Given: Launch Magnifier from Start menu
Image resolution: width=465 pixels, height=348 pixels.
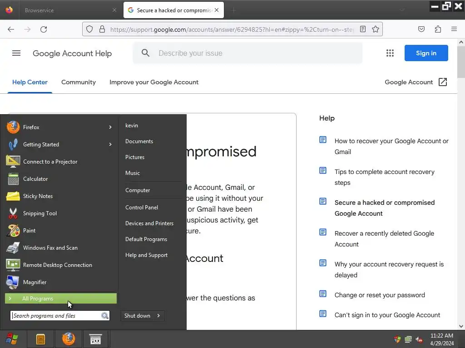Looking at the screenshot, I should coord(35,282).
